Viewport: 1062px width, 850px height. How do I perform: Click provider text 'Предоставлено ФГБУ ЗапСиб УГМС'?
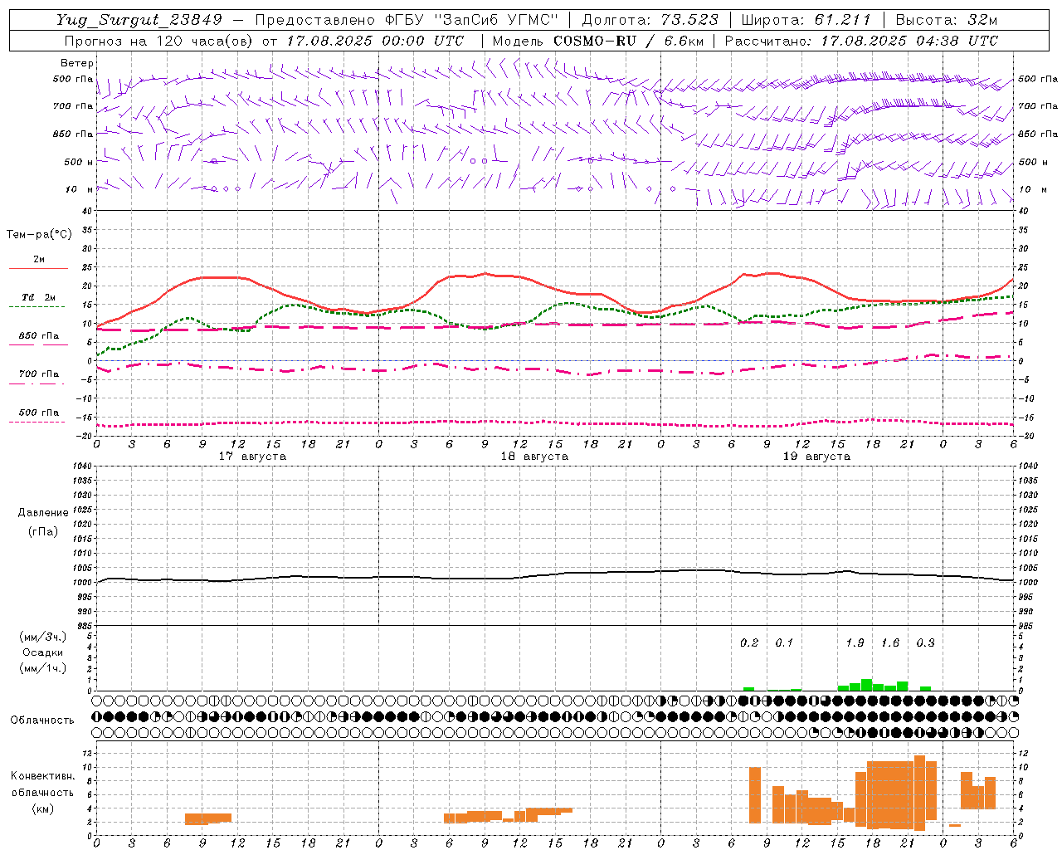point(407,20)
